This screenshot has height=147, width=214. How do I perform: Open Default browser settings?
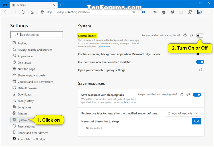[27, 88]
